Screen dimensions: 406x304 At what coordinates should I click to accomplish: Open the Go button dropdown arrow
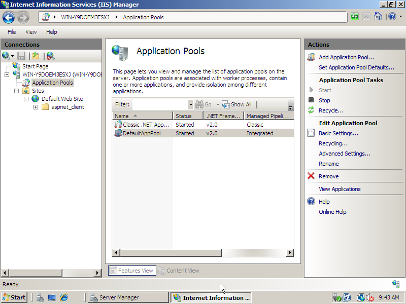coord(218,104)
